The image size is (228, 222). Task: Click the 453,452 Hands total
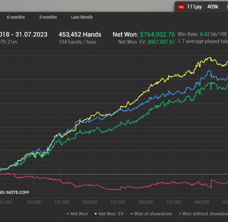pyautogui.click(x=80, y=35)
